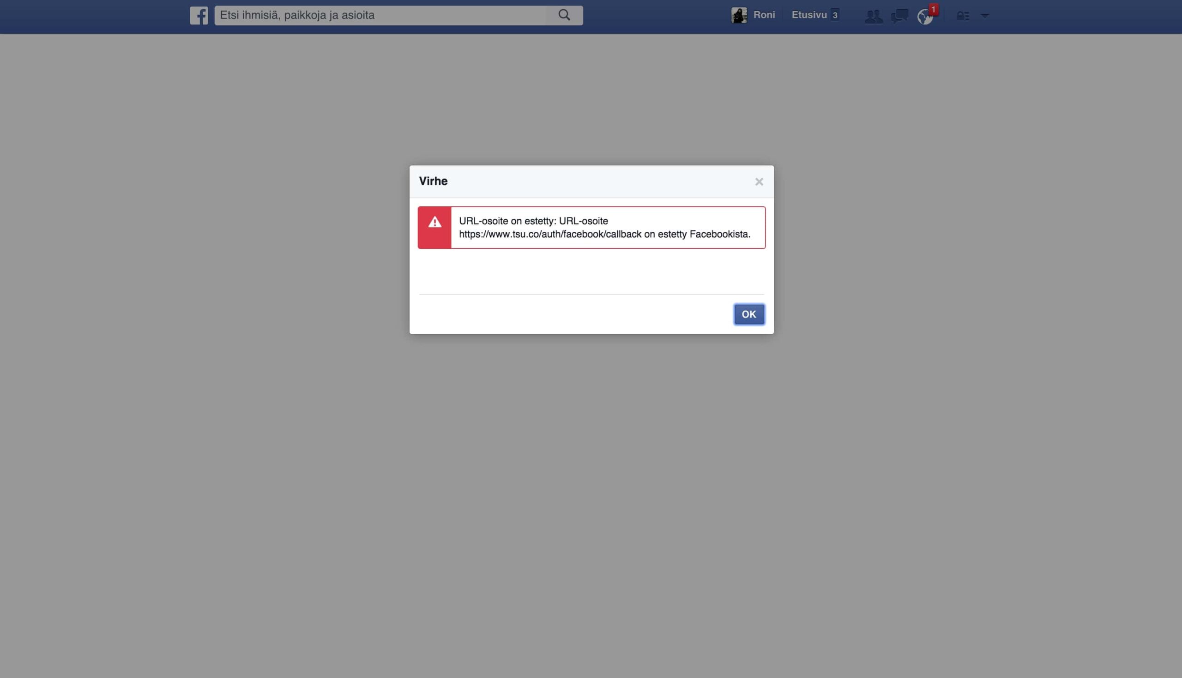This screenshot has height=678, width=1182.
Task: Click the Etusivu counter badge showing 3
Action: tap(835, 15)
